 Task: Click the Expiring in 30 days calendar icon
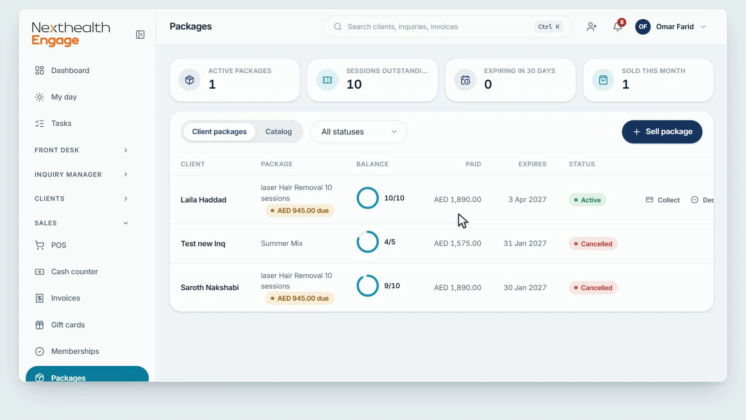465,80
